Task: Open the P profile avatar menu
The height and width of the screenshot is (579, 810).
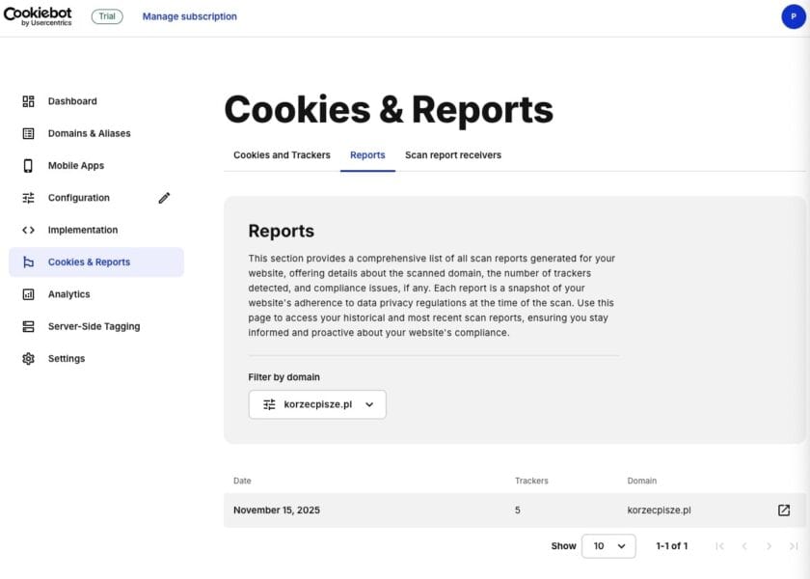Action: [x=794, y=16]
